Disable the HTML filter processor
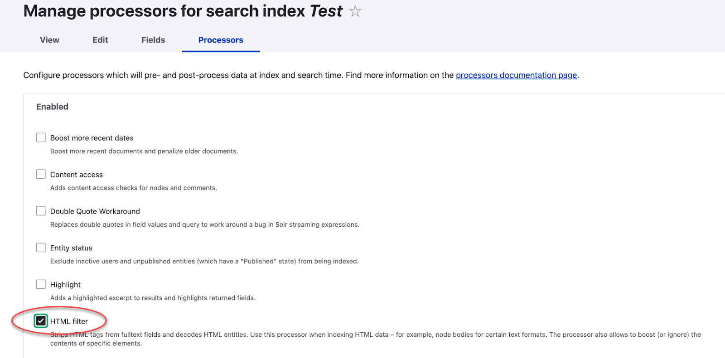This screenshot has width=725, height=358. click(41, 320)
